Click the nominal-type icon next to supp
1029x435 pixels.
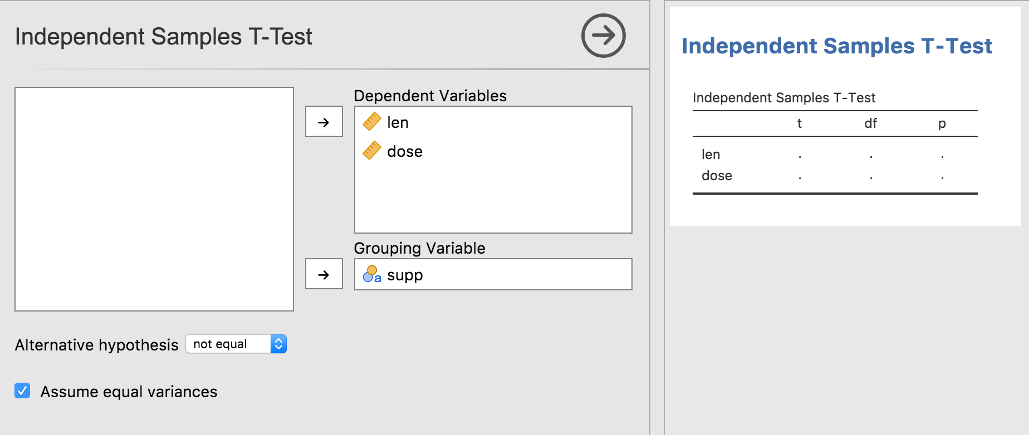click(371, 274)
